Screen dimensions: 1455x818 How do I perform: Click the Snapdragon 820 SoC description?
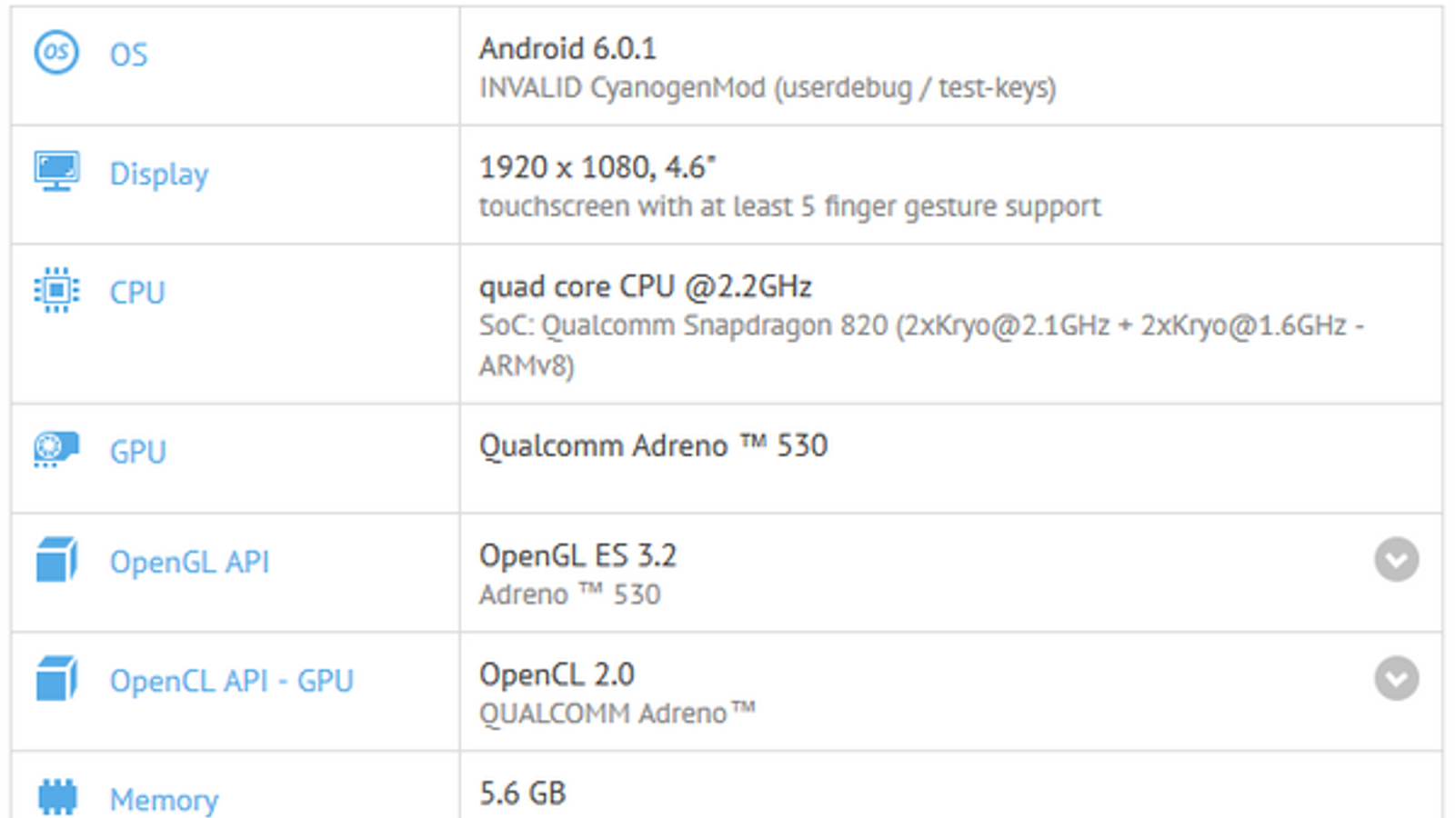(920, 326)
